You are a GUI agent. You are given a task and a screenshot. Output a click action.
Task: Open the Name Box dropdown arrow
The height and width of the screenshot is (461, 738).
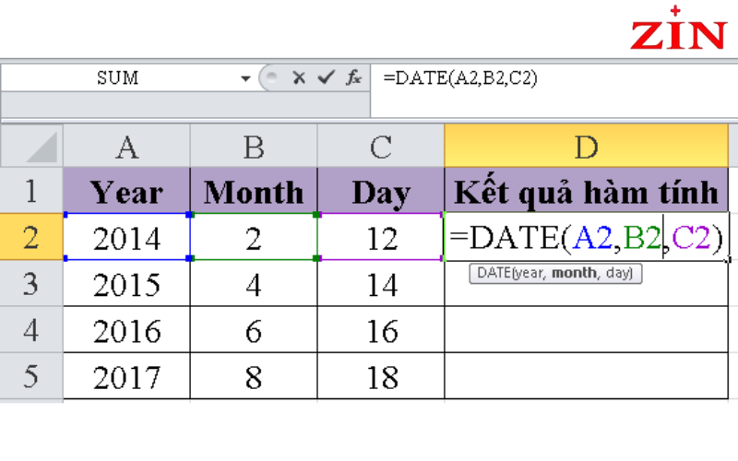[x=245, y=78]
